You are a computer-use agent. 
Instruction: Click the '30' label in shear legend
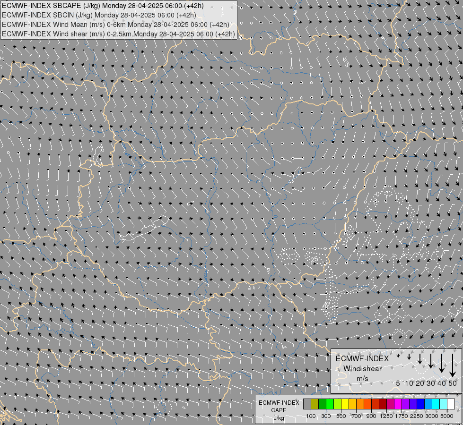pos(430,383)
